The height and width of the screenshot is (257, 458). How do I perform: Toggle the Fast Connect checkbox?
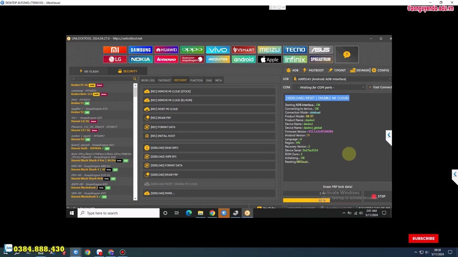[x=370, y=87]
